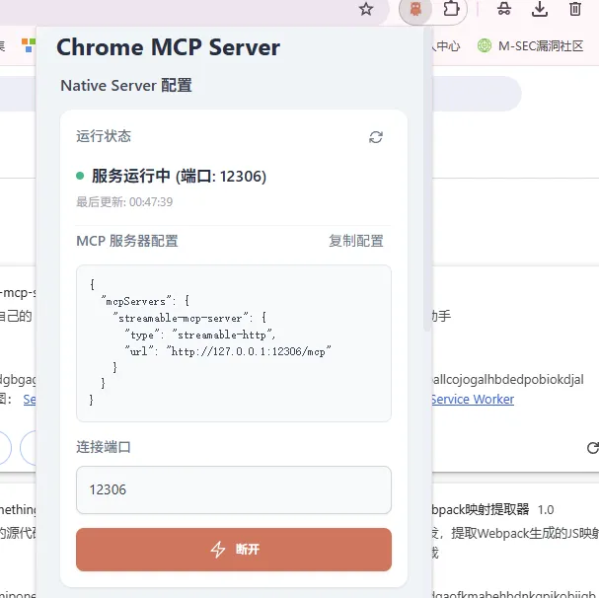Click the MCP 服务器配置 label
Image resolution: width=599 pixels, height=598 pixels.
(127, 241)
